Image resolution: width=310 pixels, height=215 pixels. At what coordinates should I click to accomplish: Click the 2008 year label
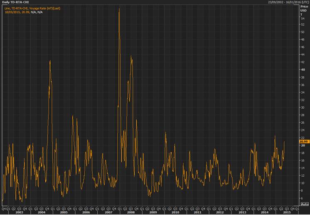click(130, 212)
